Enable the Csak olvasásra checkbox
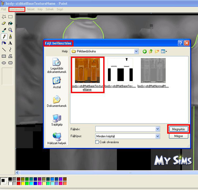This screenshot has height=190, width=198. tap(97, 142)
